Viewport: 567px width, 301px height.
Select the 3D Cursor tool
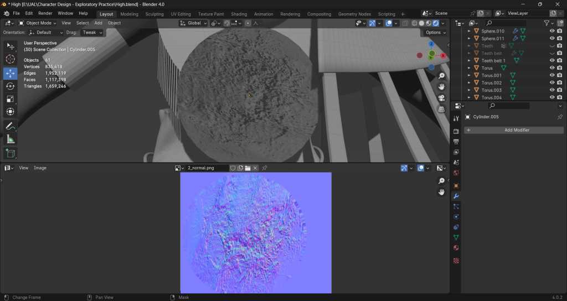(x=10, y=59)
